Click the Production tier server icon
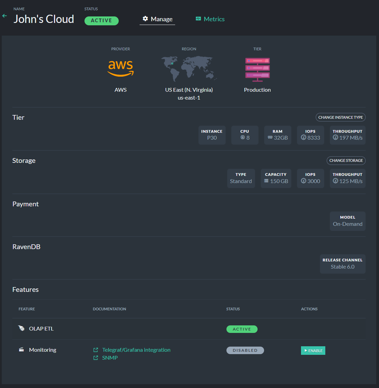This screenshot has height=388, width=379. tap(257, 69)
